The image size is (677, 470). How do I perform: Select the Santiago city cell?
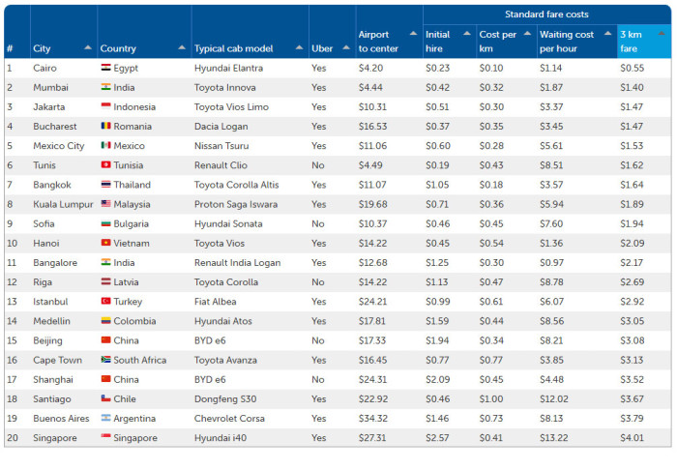tap(52, 398)
